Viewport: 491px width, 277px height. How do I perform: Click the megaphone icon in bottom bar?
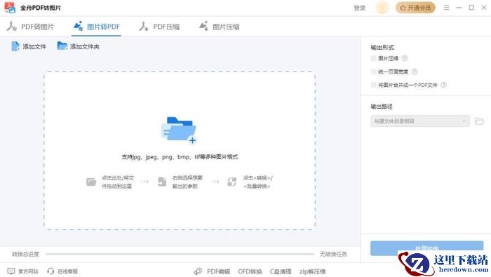199,271
